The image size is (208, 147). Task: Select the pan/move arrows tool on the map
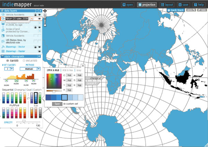point(45,11)
